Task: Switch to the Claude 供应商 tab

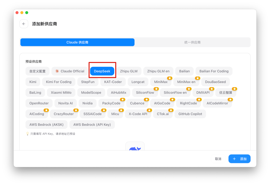Action: [77, 42]
